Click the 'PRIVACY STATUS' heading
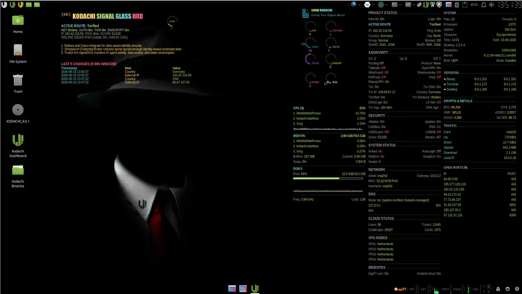Viewport: 522px width, 294px height. (382, 13)
